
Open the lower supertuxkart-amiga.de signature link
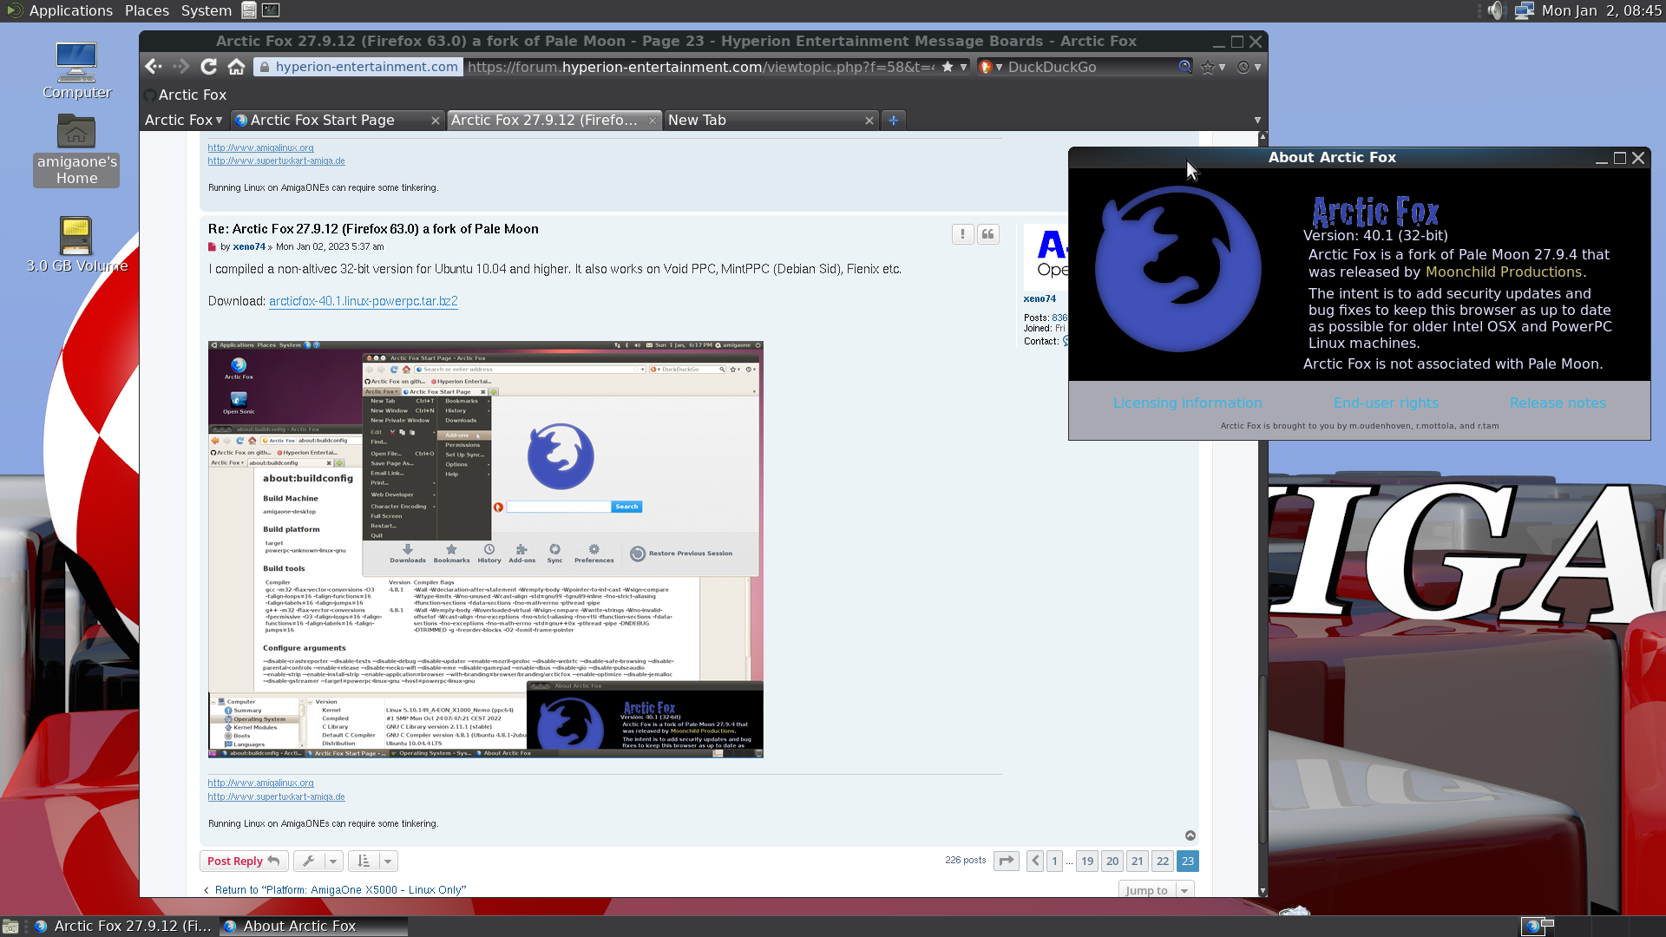pyautogui.click(x=276, y=796)
